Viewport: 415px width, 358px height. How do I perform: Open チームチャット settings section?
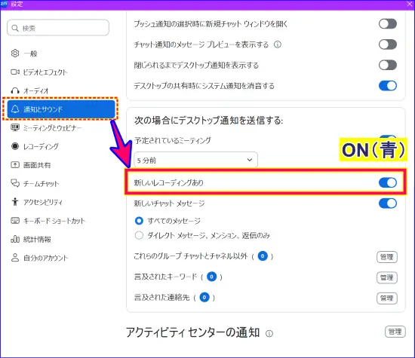(x=61, y=183)
